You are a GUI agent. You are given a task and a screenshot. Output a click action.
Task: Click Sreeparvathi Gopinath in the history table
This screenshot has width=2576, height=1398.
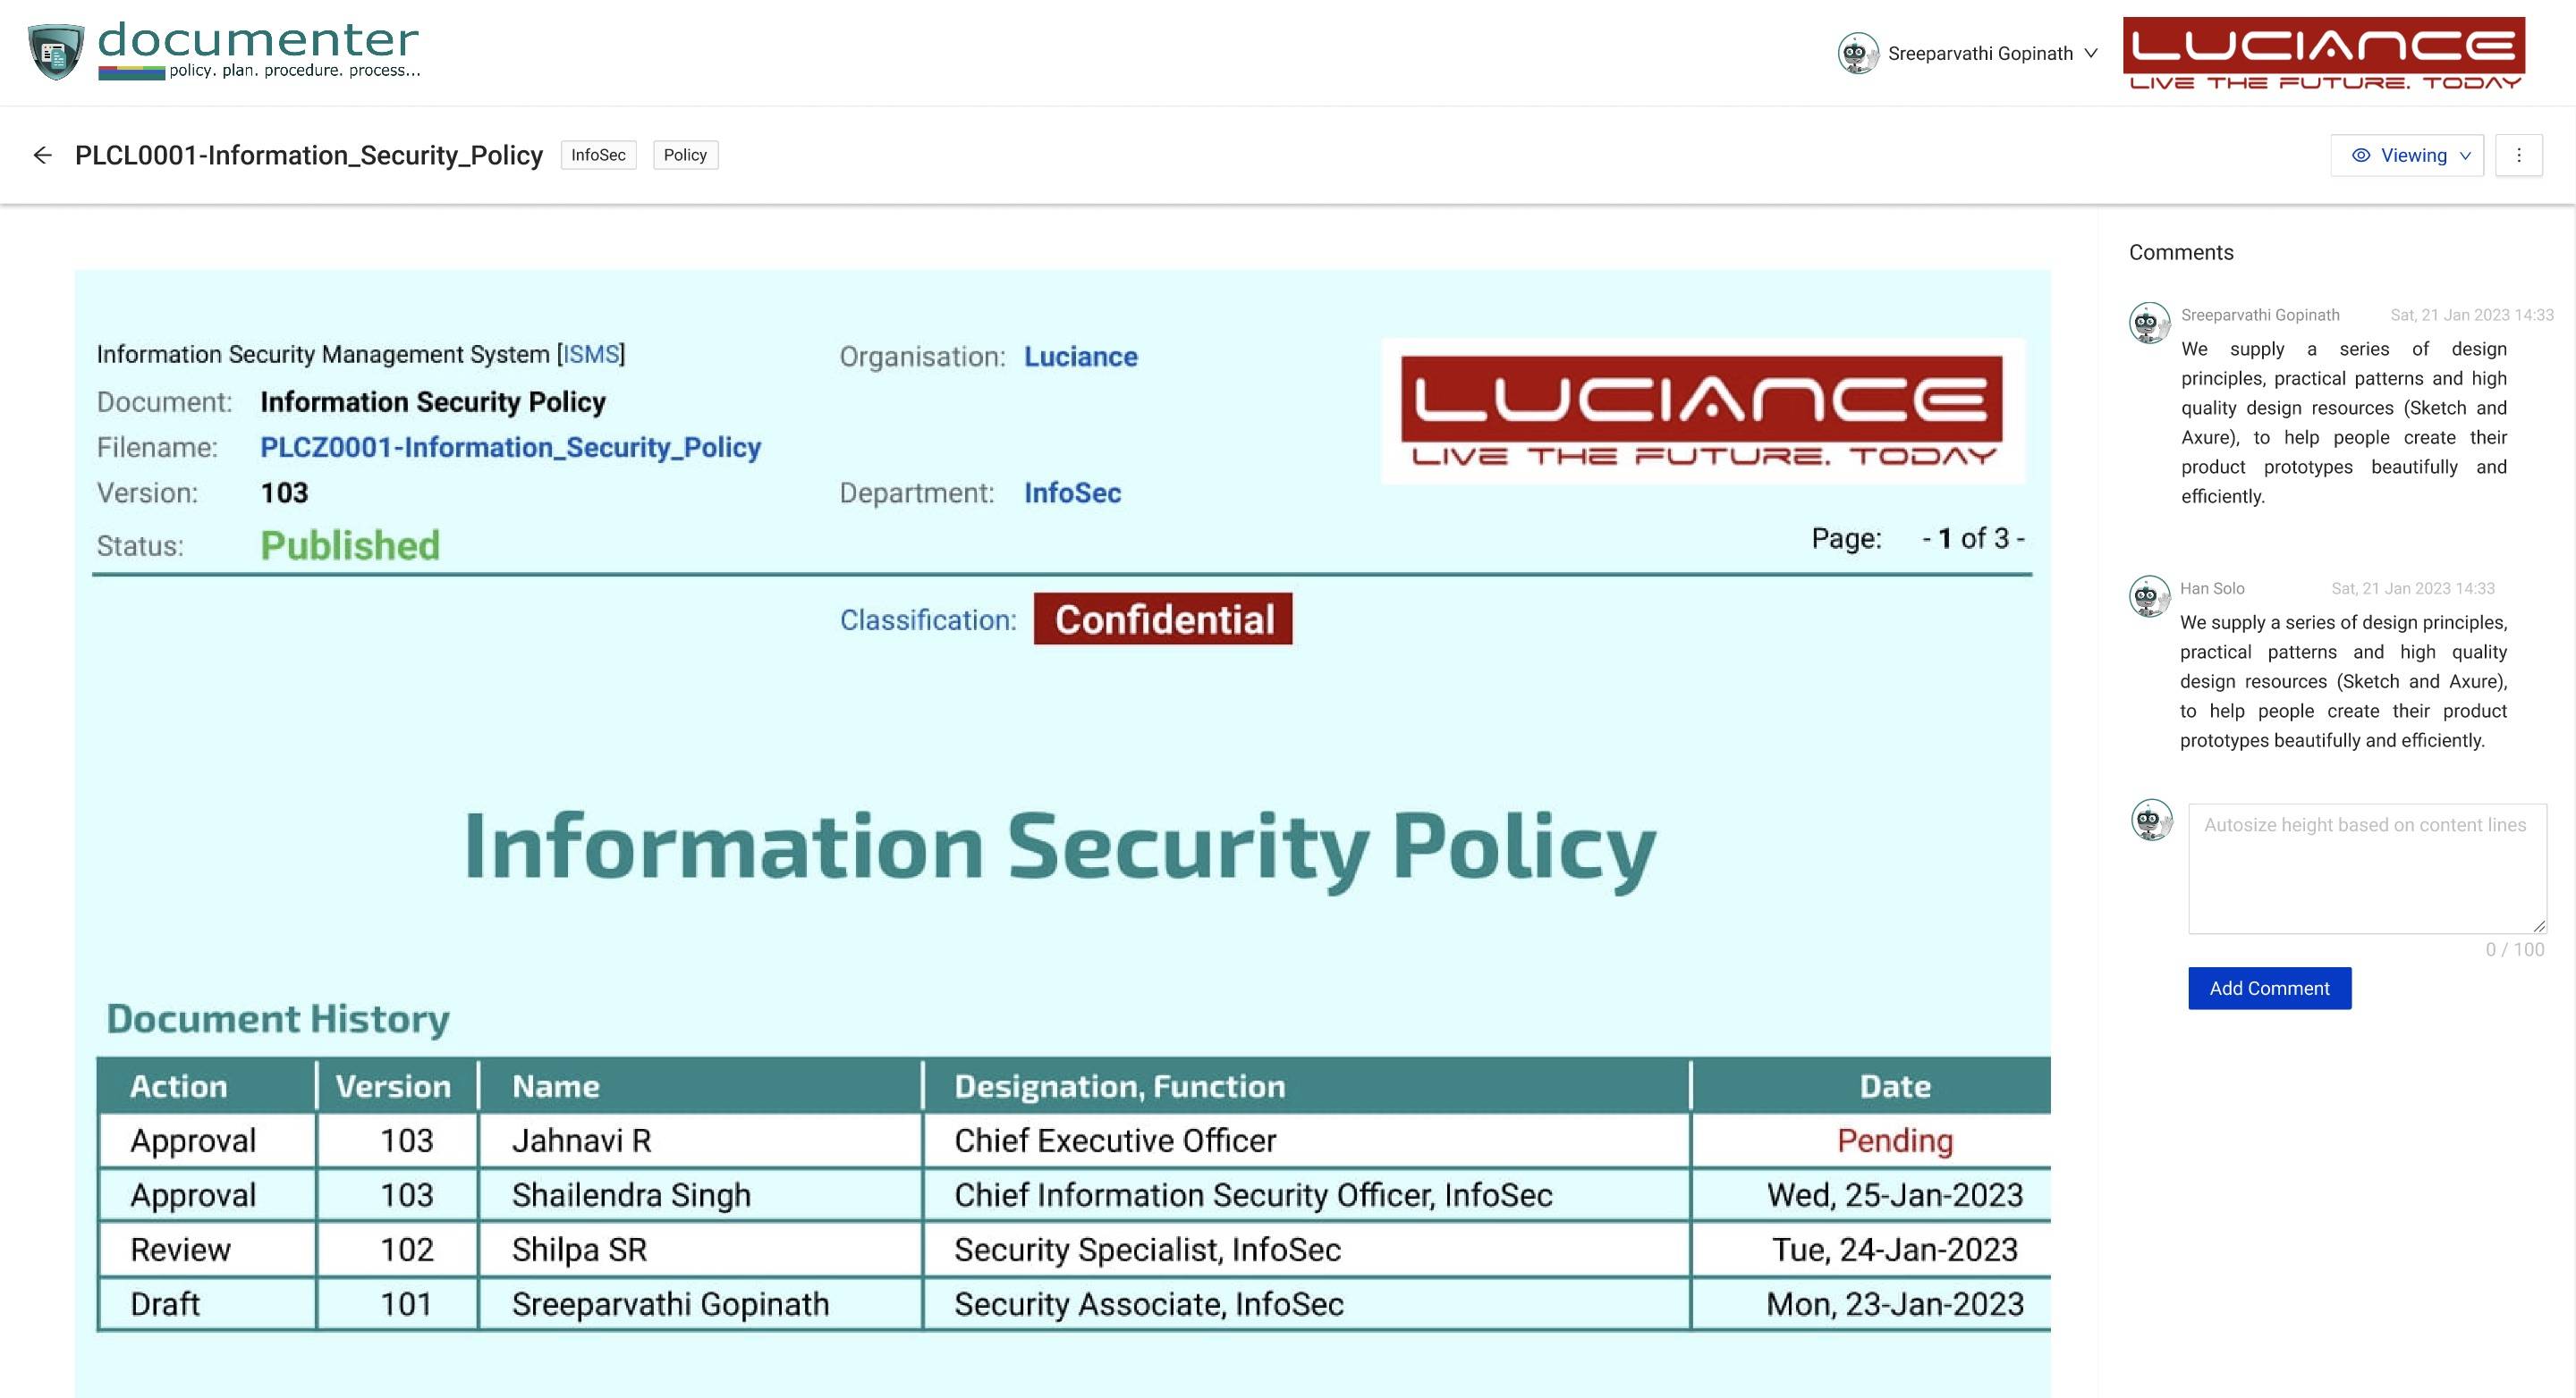(x=700, y=1304)
